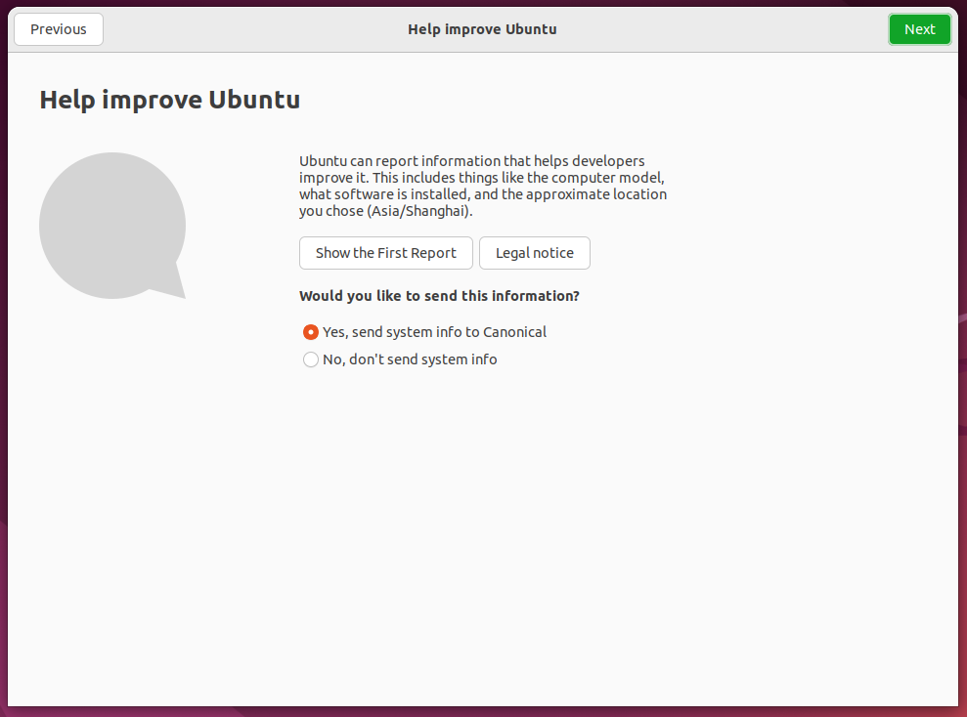Click the green Next button
This screenshot has height=717, width=967.
919,29
